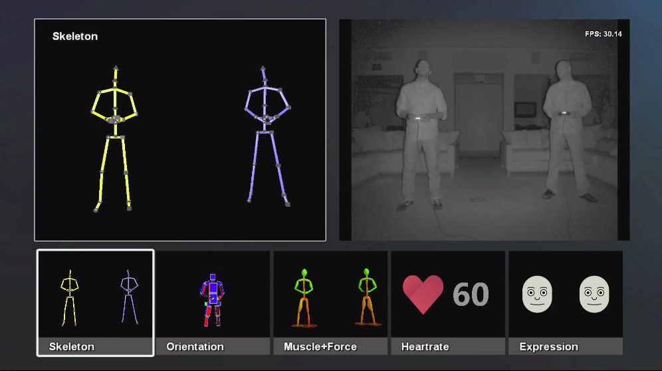Select the right face icon in Expression
Viewport: 662px width, 371px height.
(594, 294)
